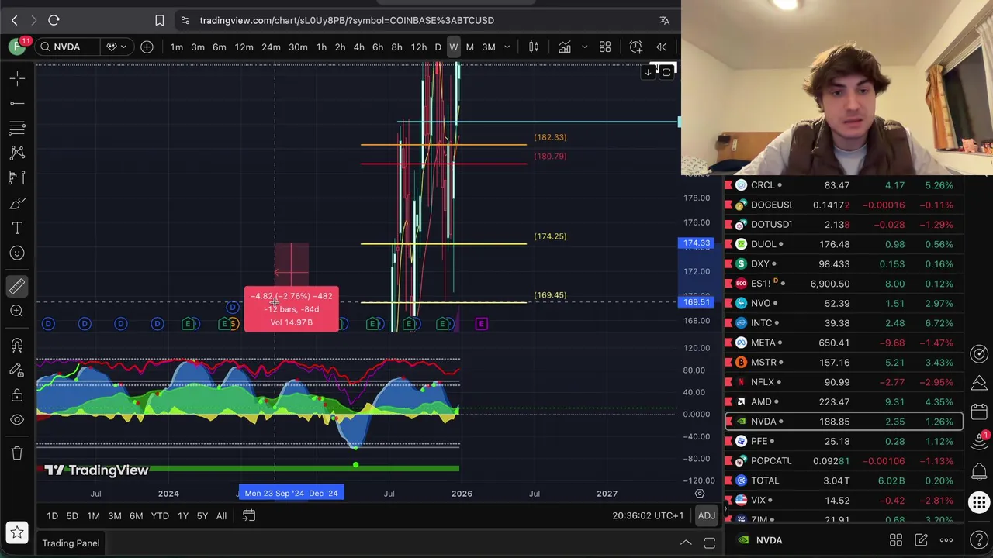993x558 pixels.
Task: Open the indicator templates grid icon
Action: click(605, 47)
